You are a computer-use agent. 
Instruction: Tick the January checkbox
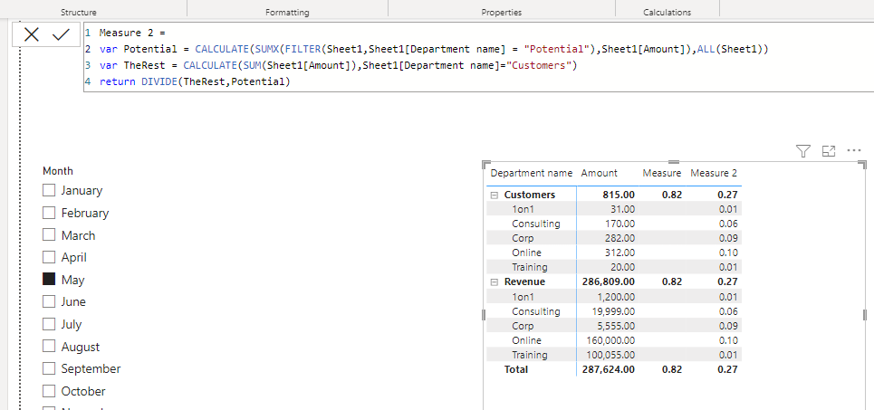[x=49, y=190]
